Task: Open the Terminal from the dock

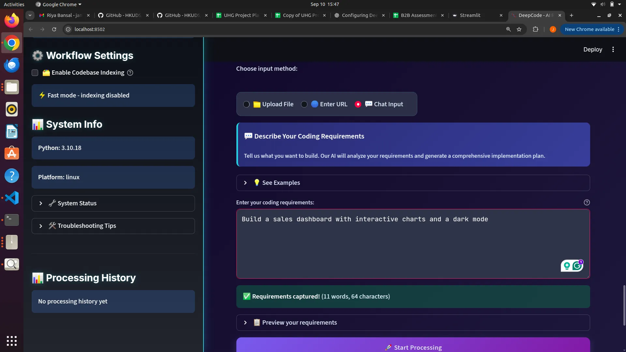Action: point(11,220)
